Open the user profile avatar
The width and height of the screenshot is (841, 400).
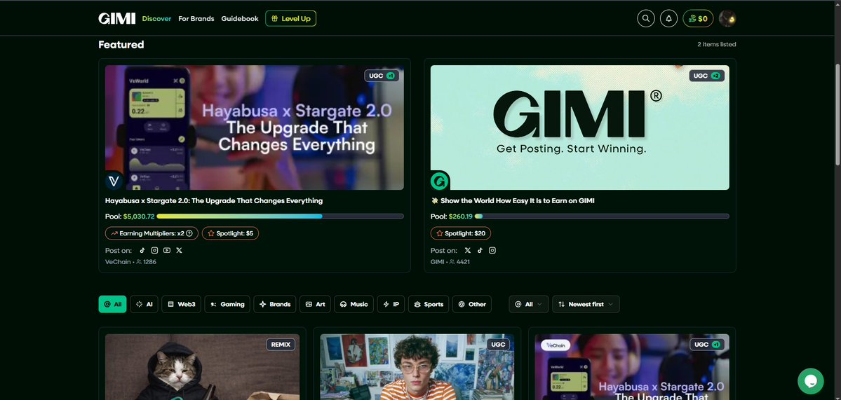tap(727, 19)
